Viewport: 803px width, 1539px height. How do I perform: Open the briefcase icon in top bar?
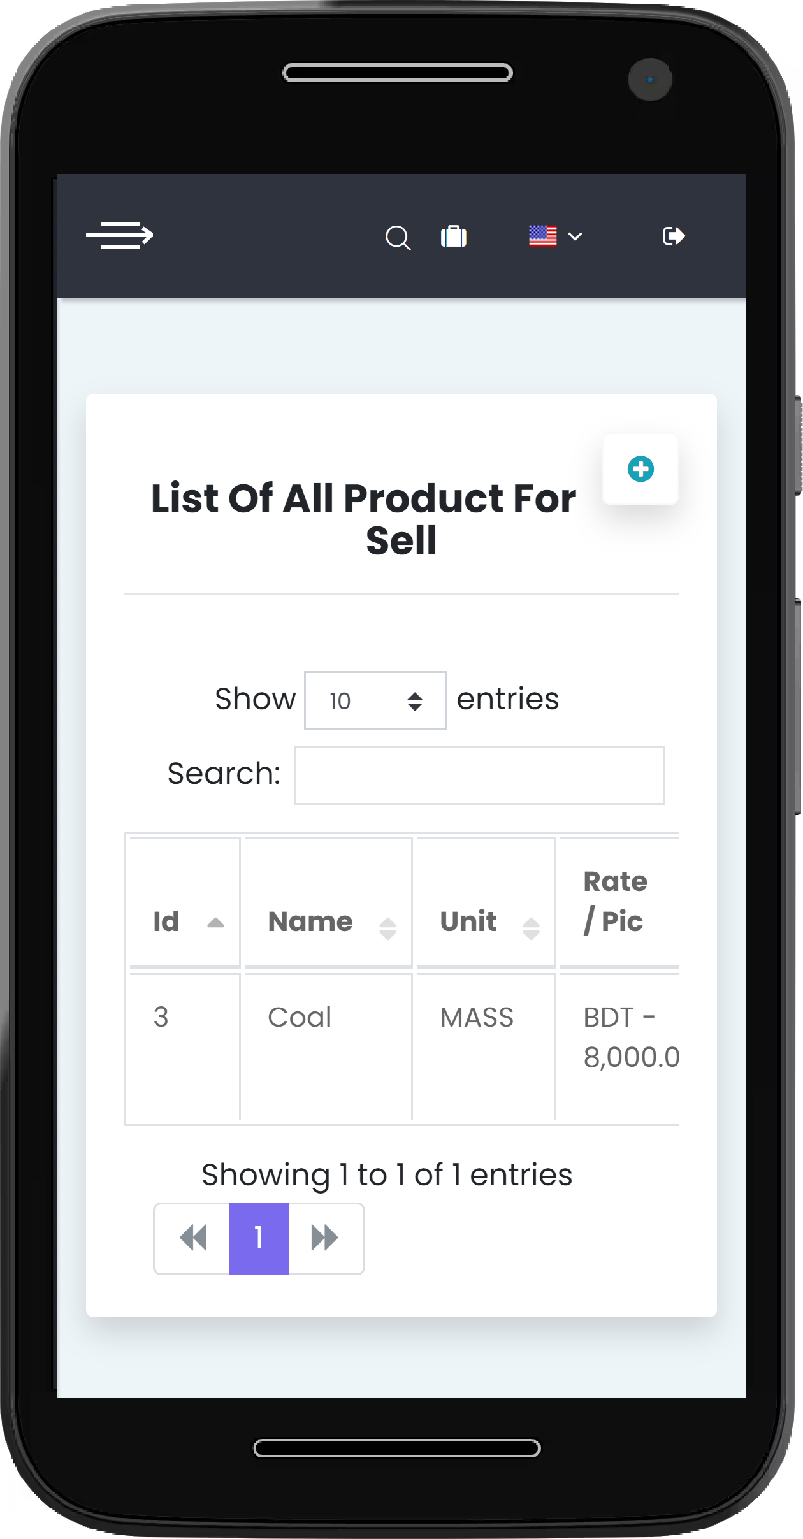coord(454,236)
